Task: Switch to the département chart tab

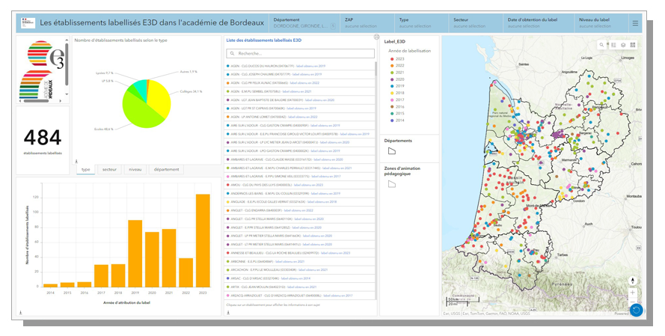Action: tap(166, 170)
